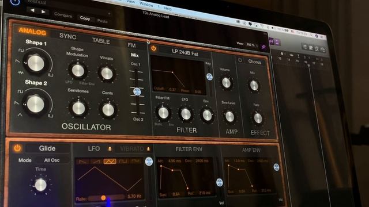The height and width of the screenshot is (207, 369).
Task: Open the LP 24dB Fat filter type menu
Action: click(x=185, y=52)
